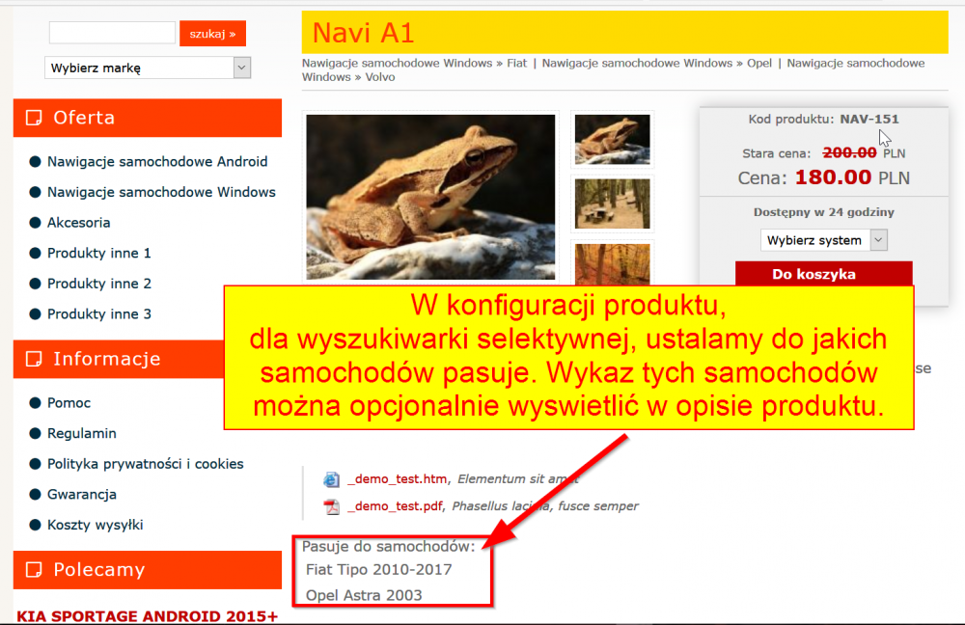Select the frog thumbnail image
This screenshot has height=625, width=965.
pyautogui.click(x=613, y=140)
